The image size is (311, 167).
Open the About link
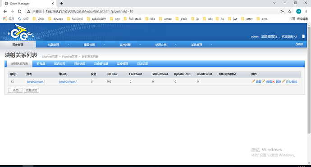click(x=299, y=44)
